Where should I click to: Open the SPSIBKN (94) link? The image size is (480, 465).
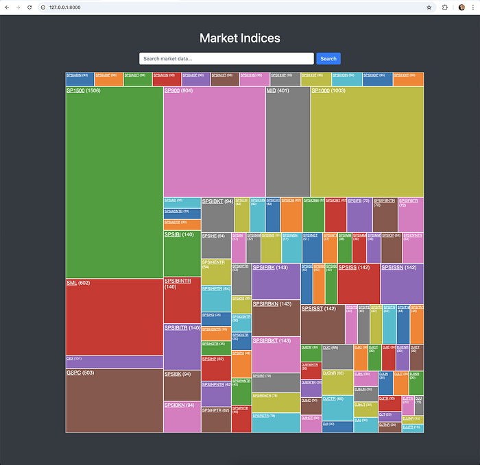174,405
